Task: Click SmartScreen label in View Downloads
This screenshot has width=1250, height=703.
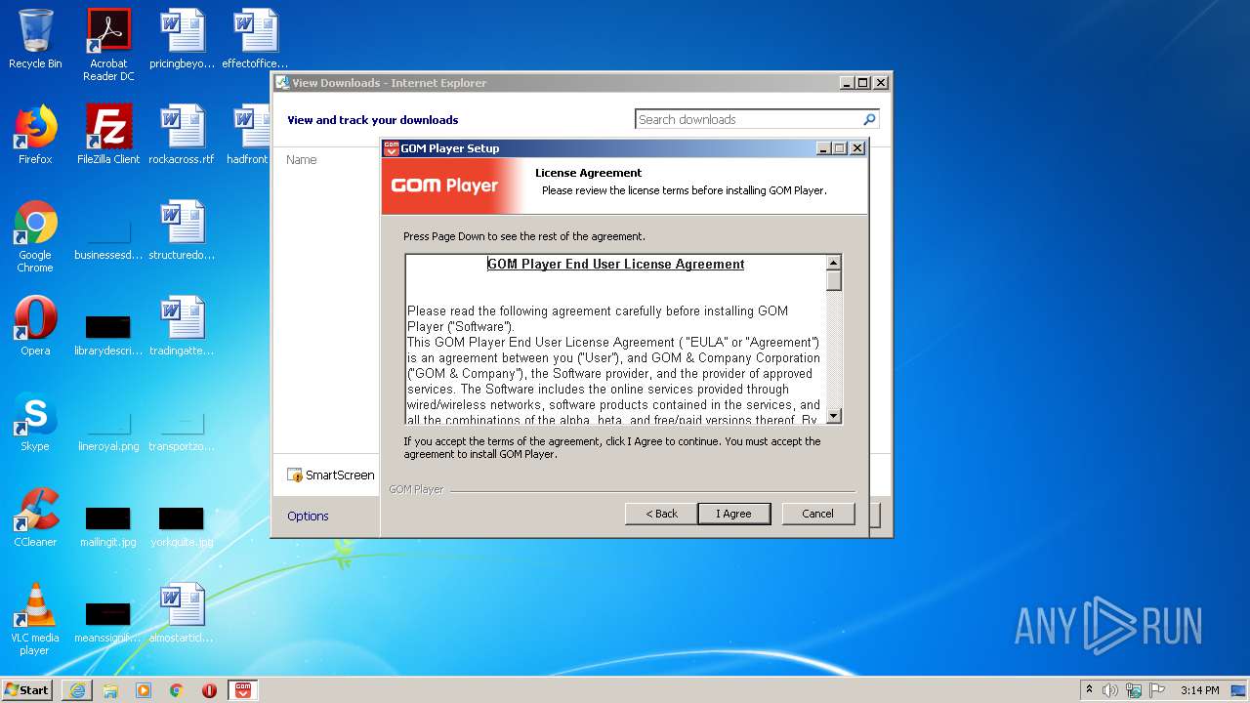Action: point(340,476)
